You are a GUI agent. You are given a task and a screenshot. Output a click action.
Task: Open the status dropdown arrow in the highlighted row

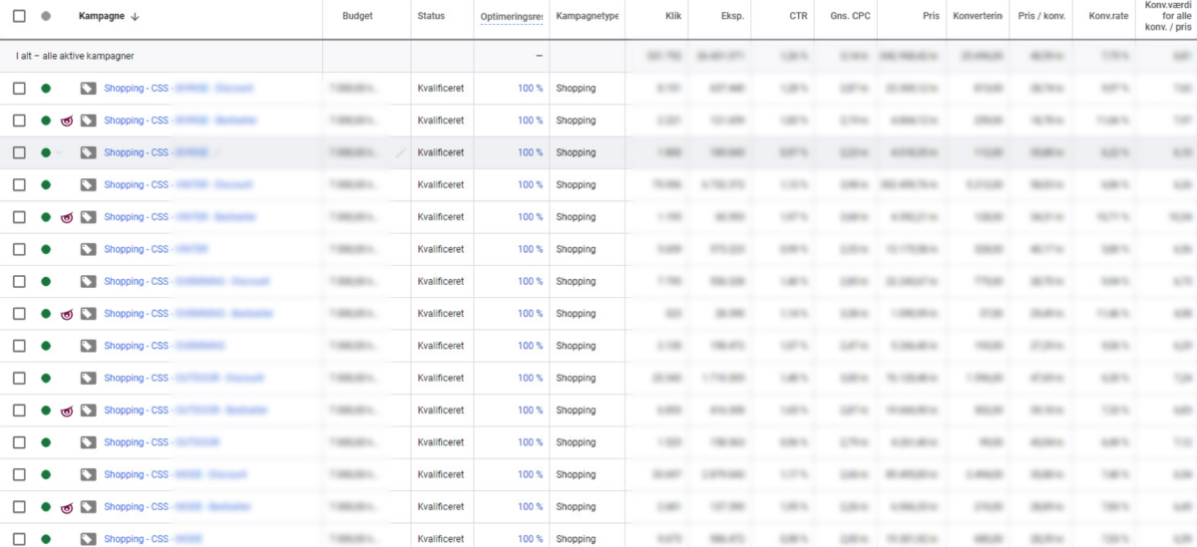tap(58, 152)
